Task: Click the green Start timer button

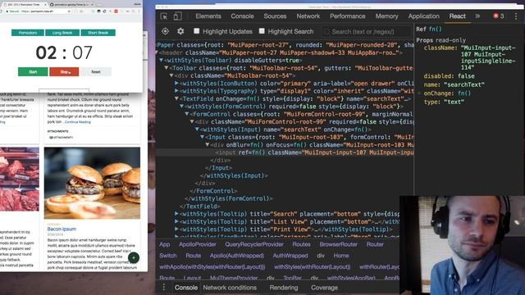Action: click(x=33, y=72)
